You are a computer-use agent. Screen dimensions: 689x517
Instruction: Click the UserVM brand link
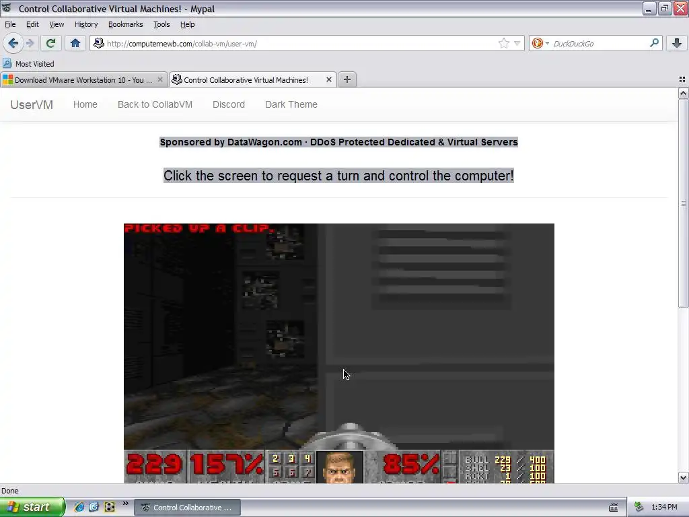(32, 104)
